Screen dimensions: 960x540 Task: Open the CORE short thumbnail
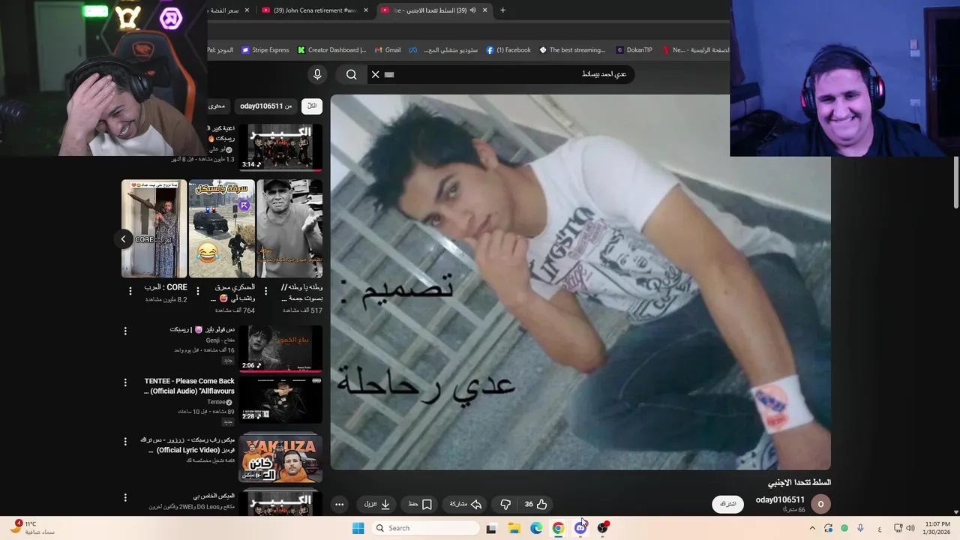[154, 229]
